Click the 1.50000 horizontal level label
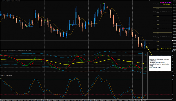 point(158,16)
